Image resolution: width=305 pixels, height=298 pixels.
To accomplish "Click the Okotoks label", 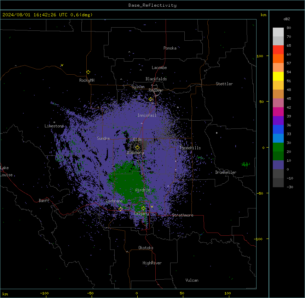I will 146,248.
